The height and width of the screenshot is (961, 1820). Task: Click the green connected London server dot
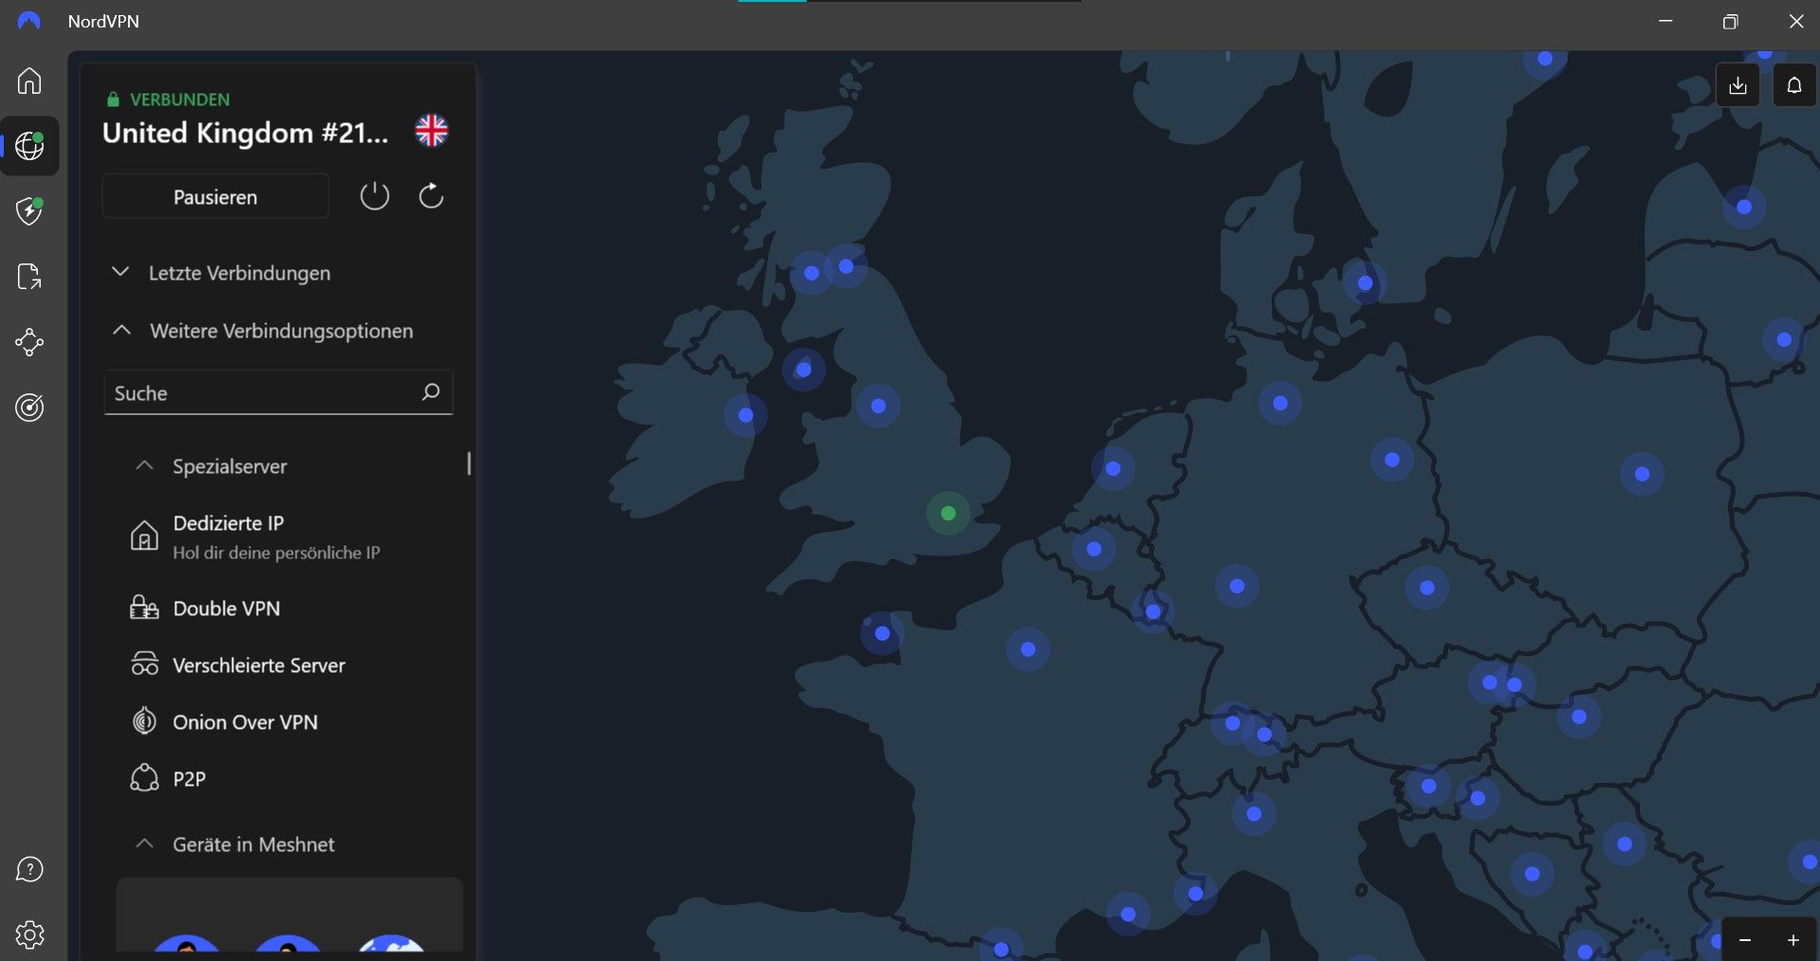coord(948,513)
